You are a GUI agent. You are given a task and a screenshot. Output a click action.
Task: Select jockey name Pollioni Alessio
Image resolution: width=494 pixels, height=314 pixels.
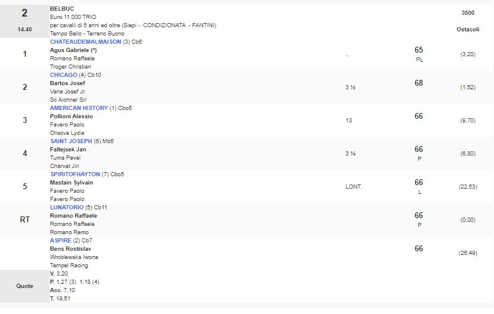pyautogui.click(x=71, y=116)
